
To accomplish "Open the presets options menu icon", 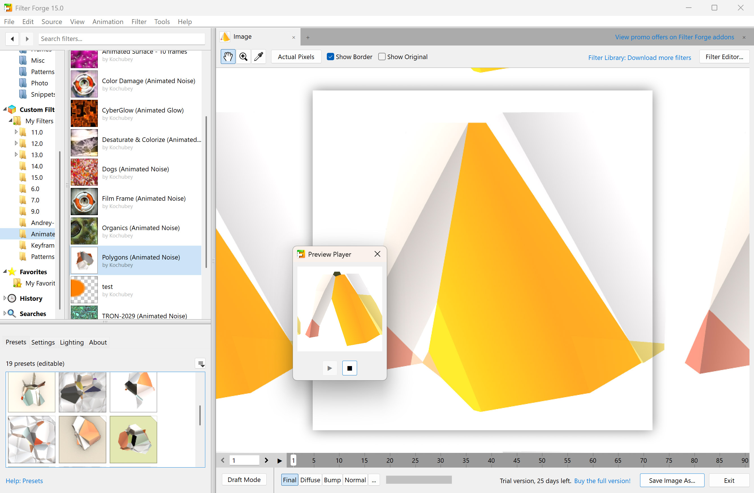I will point(200,364).
